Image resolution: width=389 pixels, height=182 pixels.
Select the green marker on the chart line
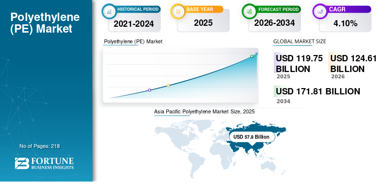[251, 56]
